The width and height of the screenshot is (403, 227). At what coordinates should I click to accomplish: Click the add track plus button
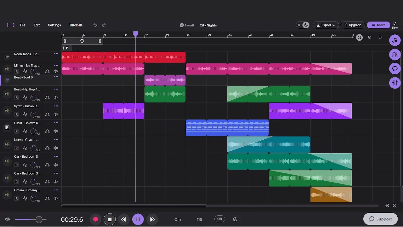tap(66, 48)
